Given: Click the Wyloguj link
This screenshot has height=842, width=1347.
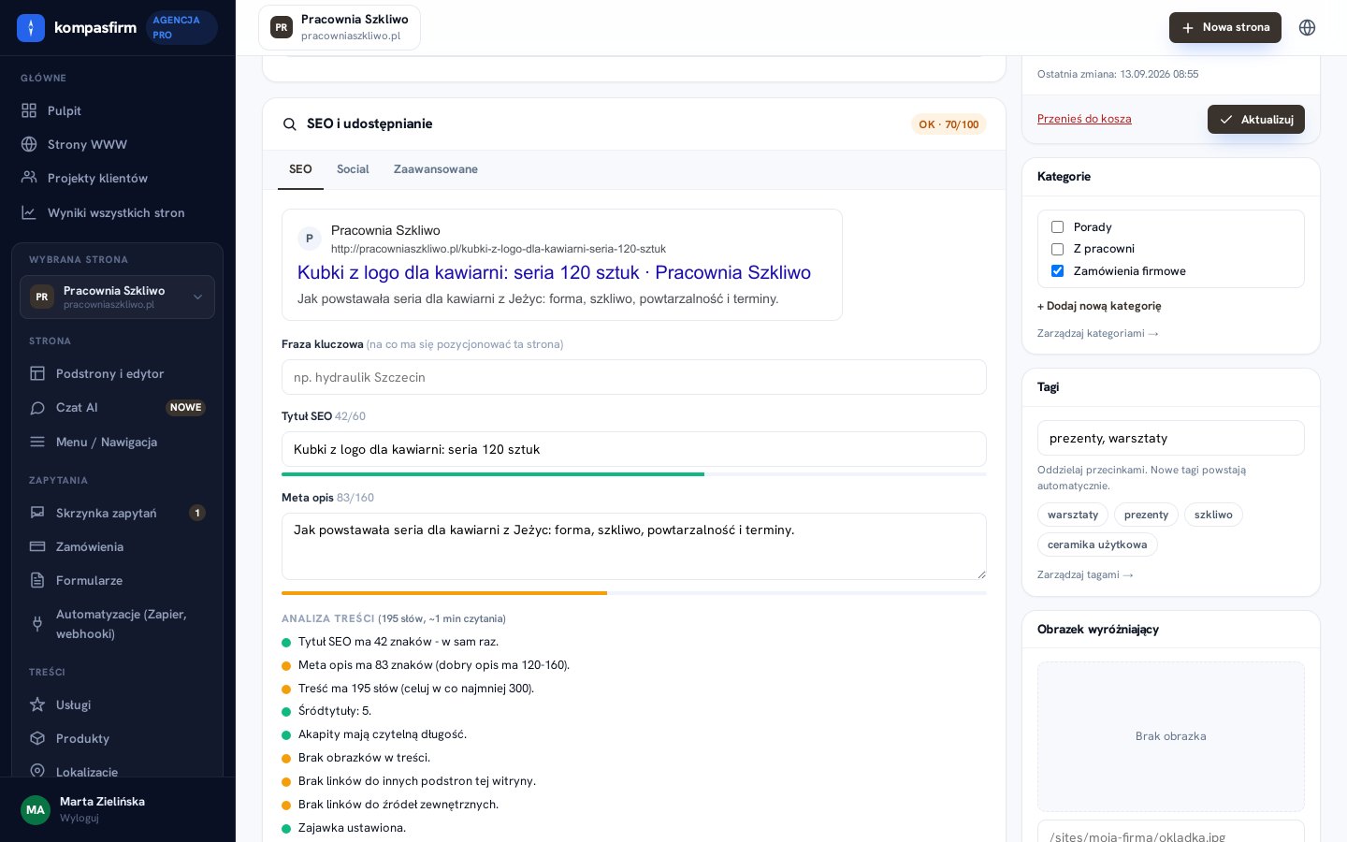Looking at the screenshot, I should click(x=80, y=818).
